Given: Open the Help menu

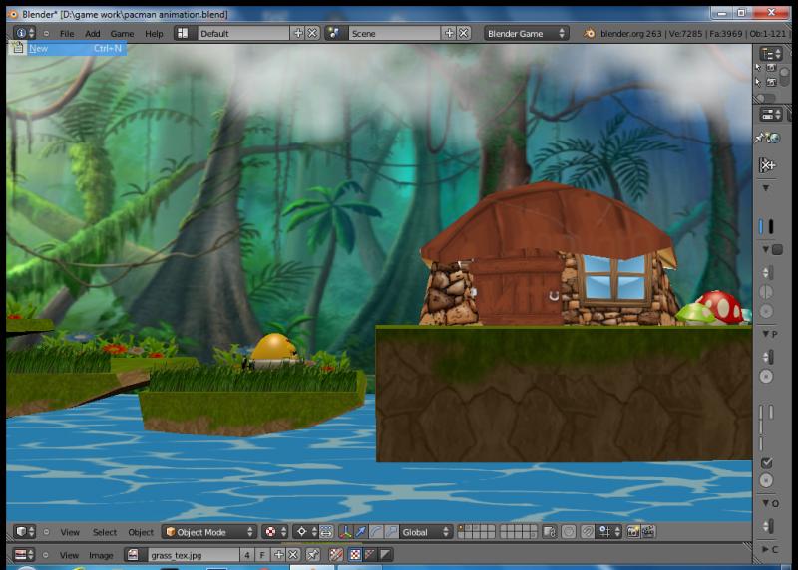Looking at the screenshot, I should (x=154, y=34).
